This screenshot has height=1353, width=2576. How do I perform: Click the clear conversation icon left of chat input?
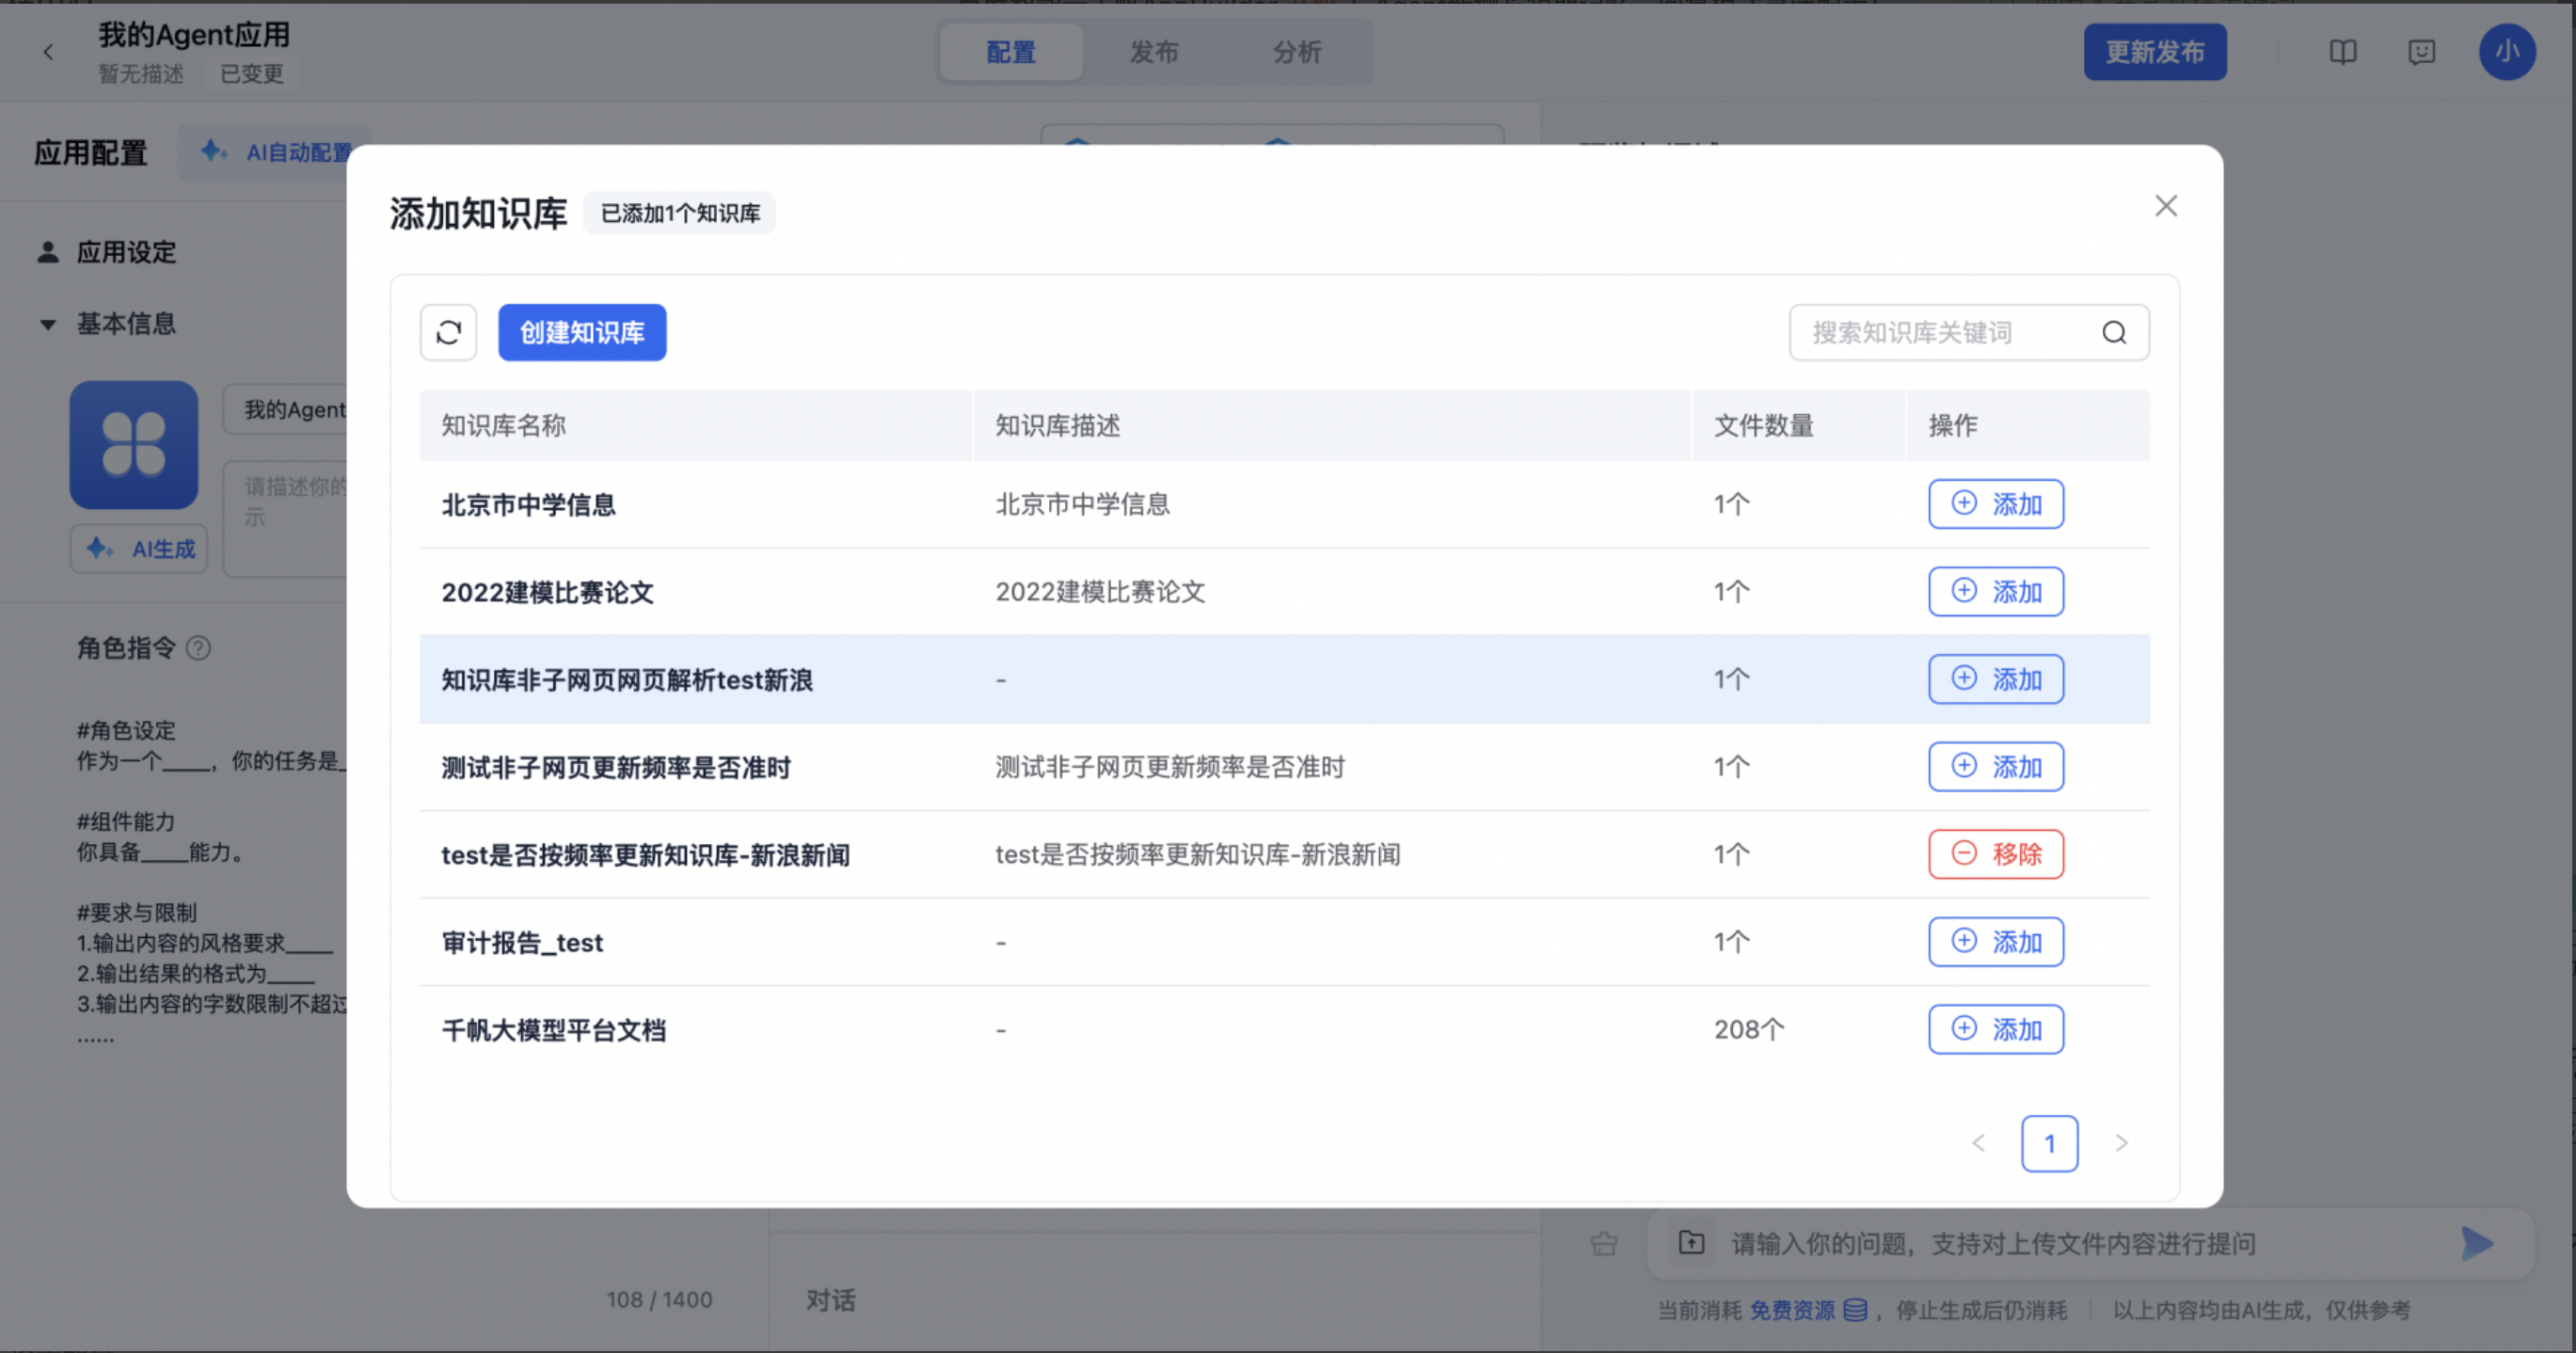click(x=1604, y=1243)
